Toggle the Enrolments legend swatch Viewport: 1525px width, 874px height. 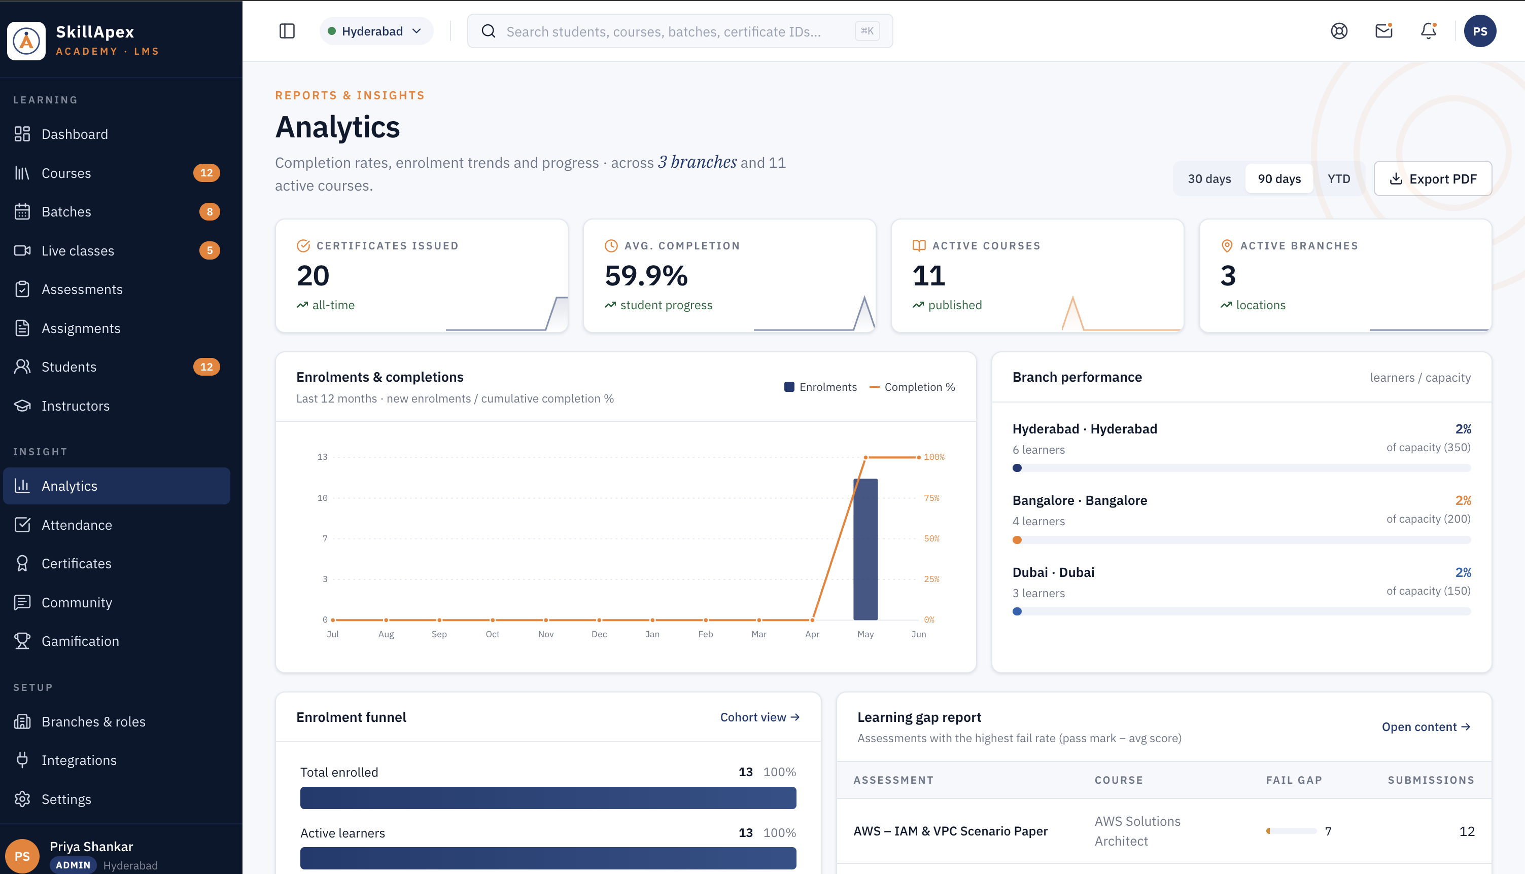[x=789, y=387]
